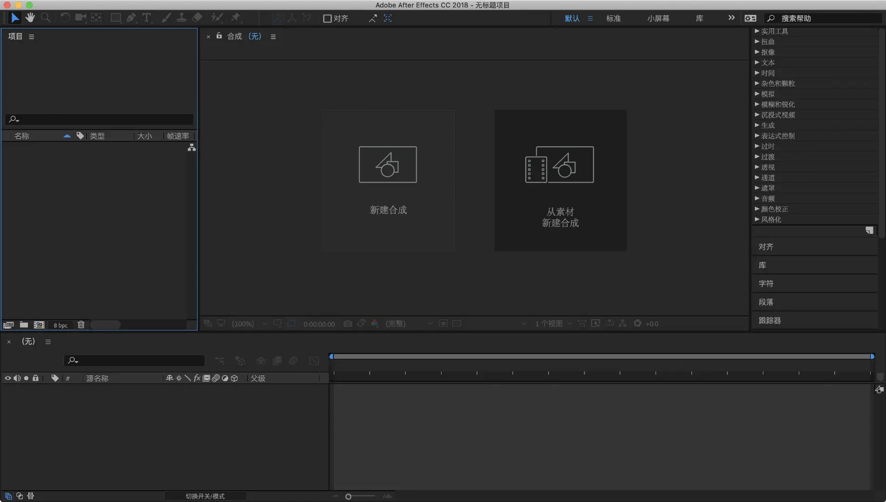
Task: Switch to the 标准 workspace
Action: click(613, 18)
